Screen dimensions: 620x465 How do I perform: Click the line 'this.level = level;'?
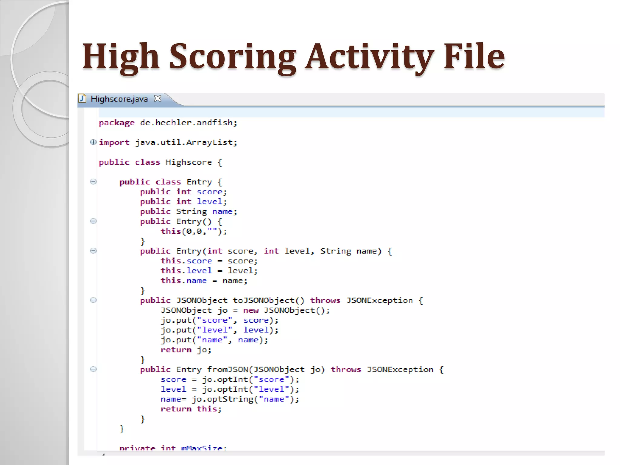coord(209,271)
